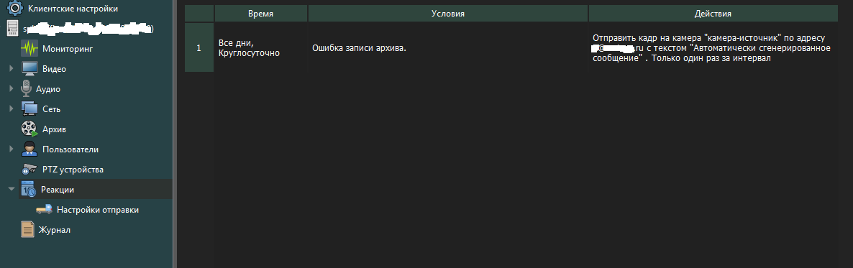
Task: Click the Пользователи person icon
Action: pos(29,149)
